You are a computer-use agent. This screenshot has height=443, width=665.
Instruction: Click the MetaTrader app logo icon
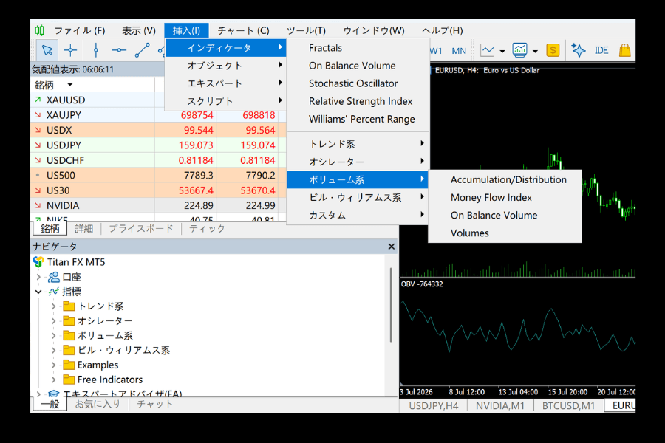(x=39, y=30)
